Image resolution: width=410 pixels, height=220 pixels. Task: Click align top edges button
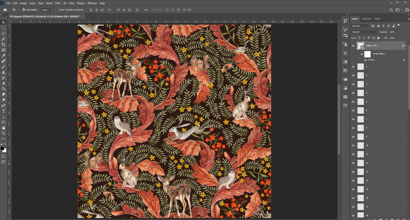click(119, 10)
